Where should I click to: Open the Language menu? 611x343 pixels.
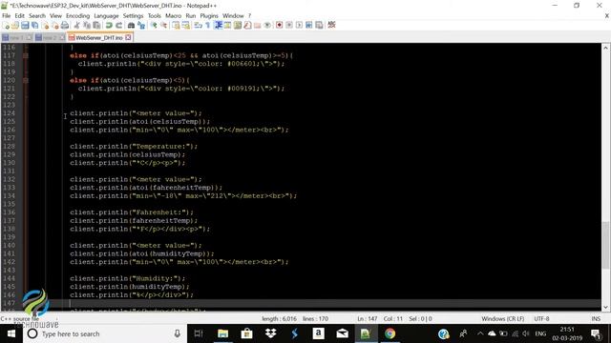point(106,15)
